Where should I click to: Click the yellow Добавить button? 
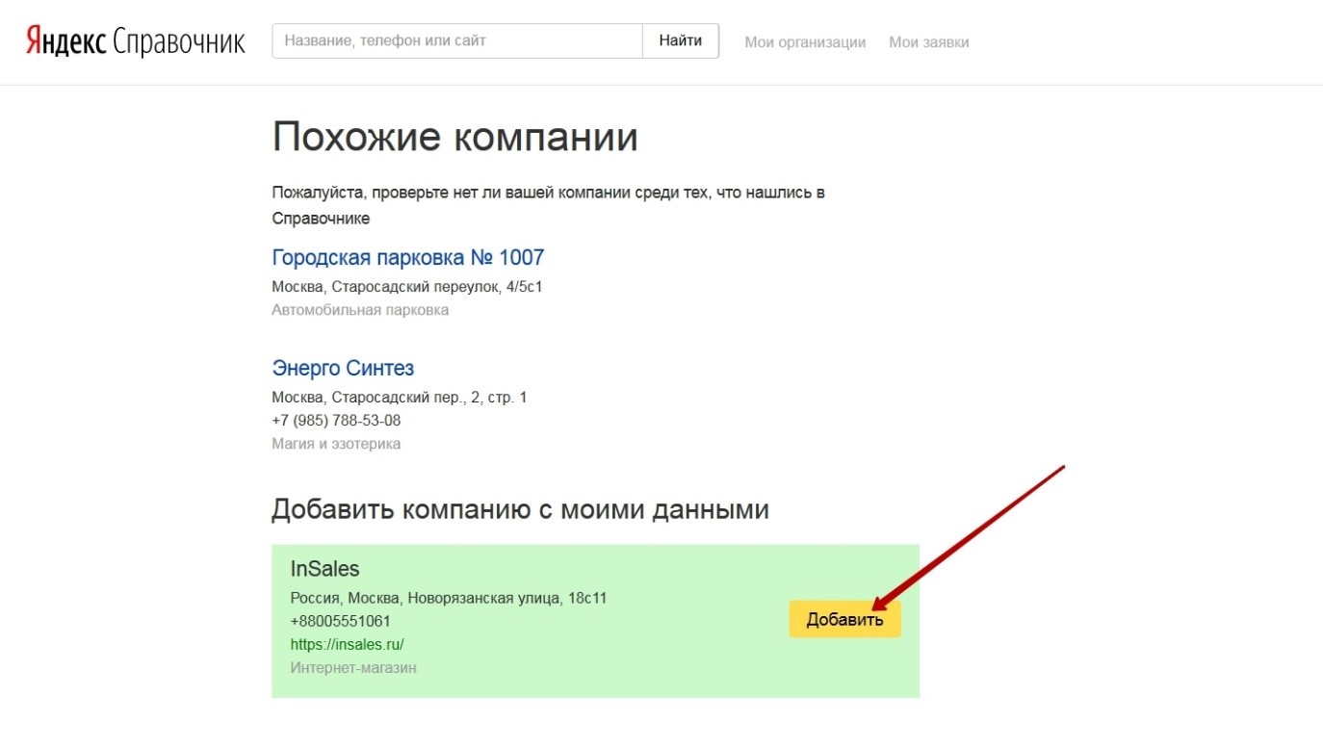pyautogui.click(x=844, y=619)
